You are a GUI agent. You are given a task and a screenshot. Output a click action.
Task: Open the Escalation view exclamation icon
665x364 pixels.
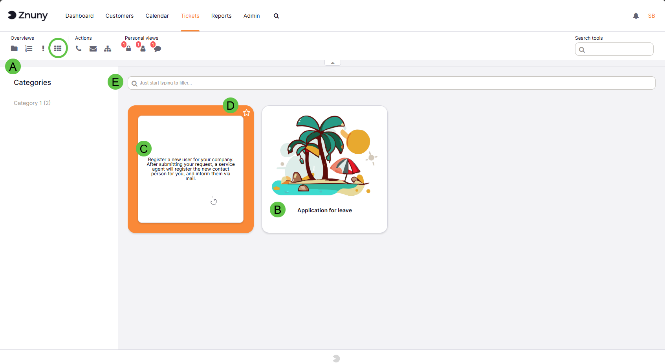coord(43,48)
